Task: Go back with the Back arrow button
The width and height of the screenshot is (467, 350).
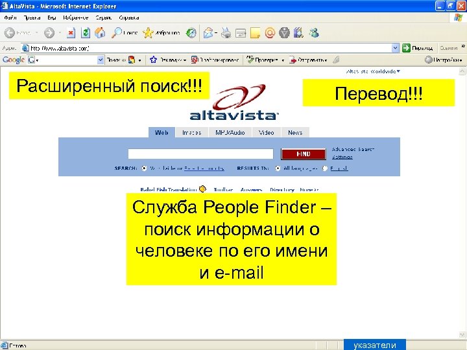Action: click(10, 33)
